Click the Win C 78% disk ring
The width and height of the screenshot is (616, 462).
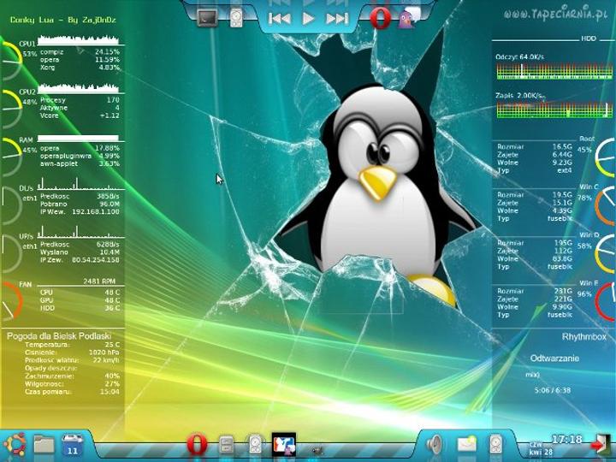pos(605,205)
